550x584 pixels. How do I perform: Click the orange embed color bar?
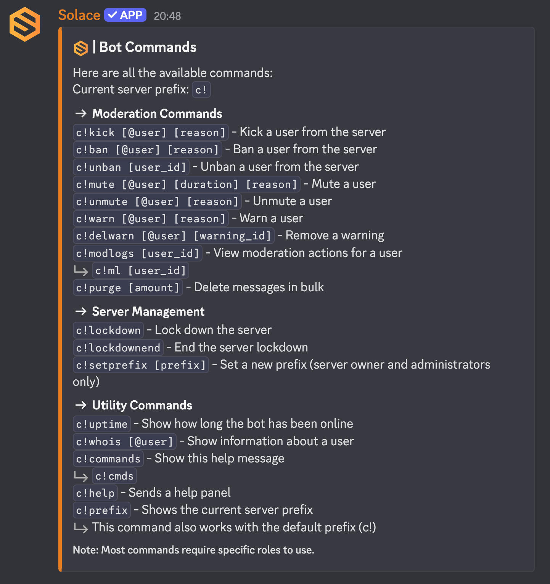point(60,299)
